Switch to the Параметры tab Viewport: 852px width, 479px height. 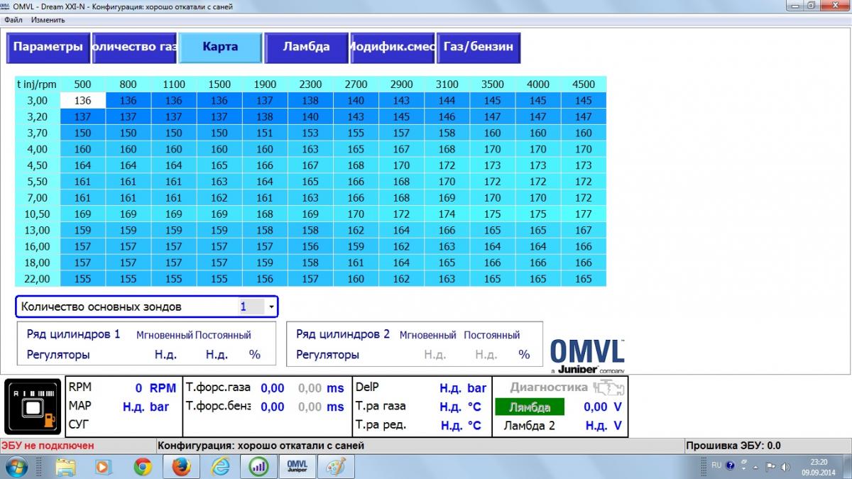48,48
